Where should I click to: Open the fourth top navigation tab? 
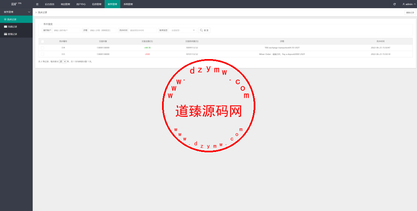[97, 4]
